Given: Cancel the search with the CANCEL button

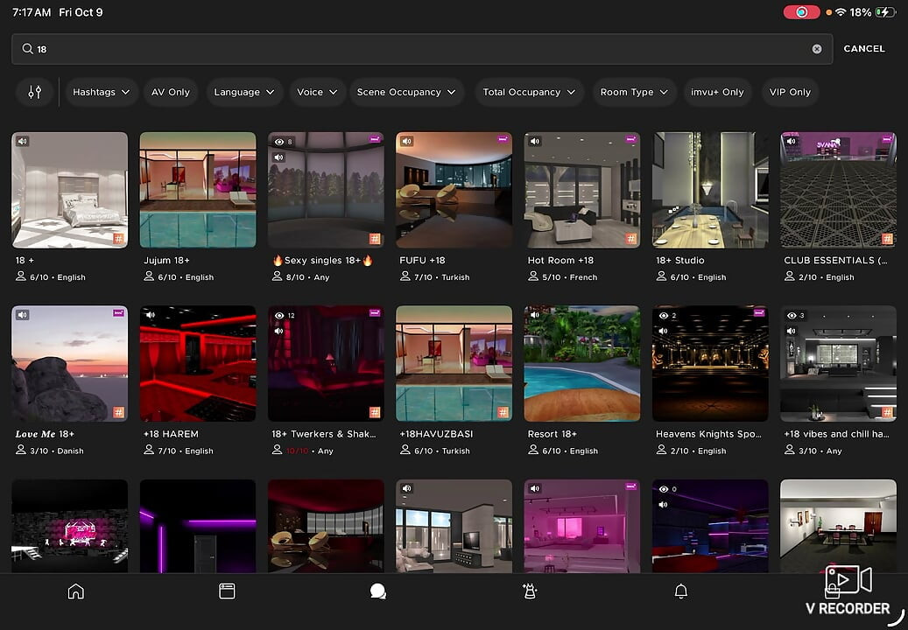Looking at the screenshot, I should click(864, 49).
